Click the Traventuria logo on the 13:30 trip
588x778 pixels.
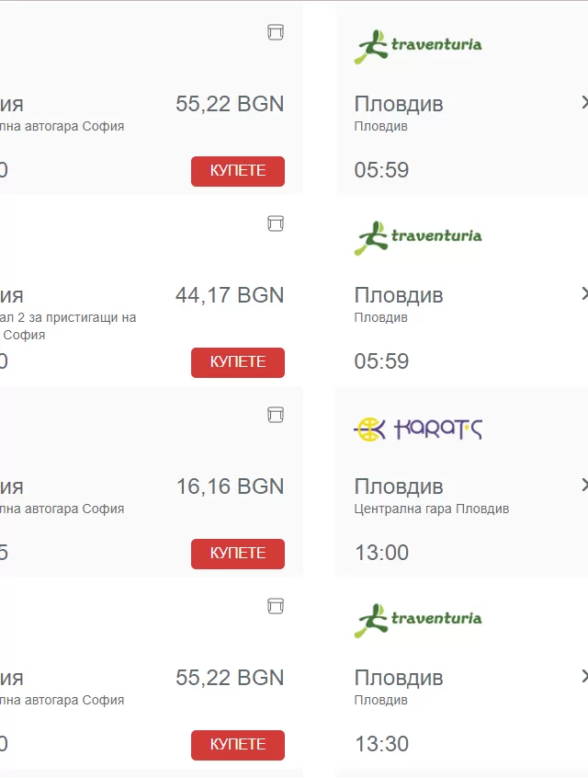418,620
